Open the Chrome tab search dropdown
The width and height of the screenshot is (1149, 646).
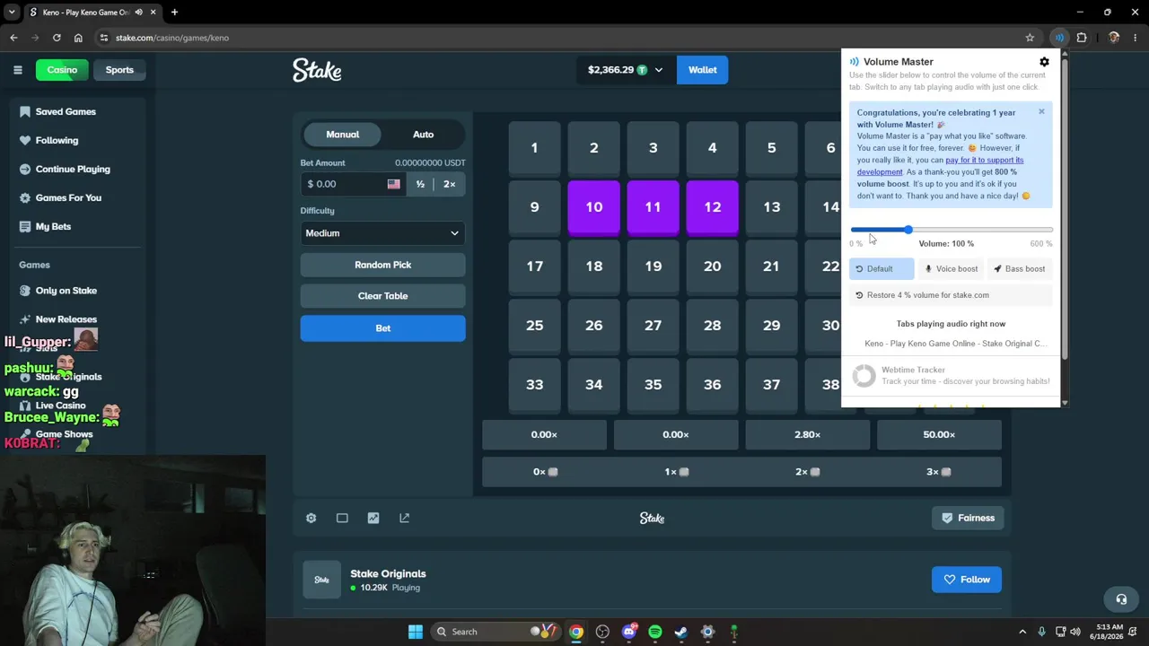click(12, 13)
